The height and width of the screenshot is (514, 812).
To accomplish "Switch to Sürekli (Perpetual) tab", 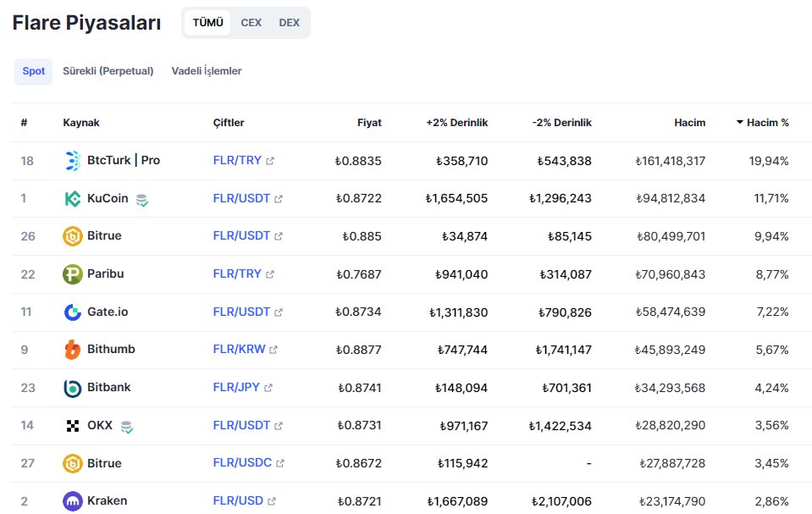I will tap(108, 71).
